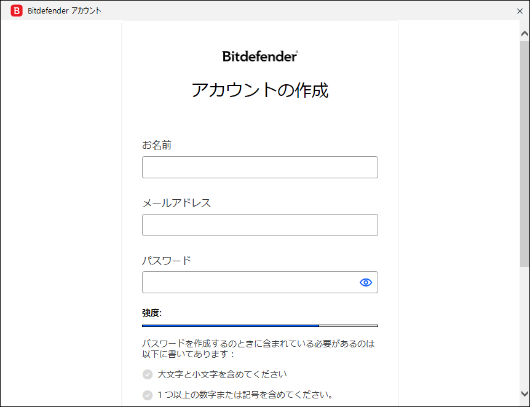Screen dimensions: 530x407
Task: Focus the パスワード password input field
Action: pyautogui.click(x=260, y=282)
